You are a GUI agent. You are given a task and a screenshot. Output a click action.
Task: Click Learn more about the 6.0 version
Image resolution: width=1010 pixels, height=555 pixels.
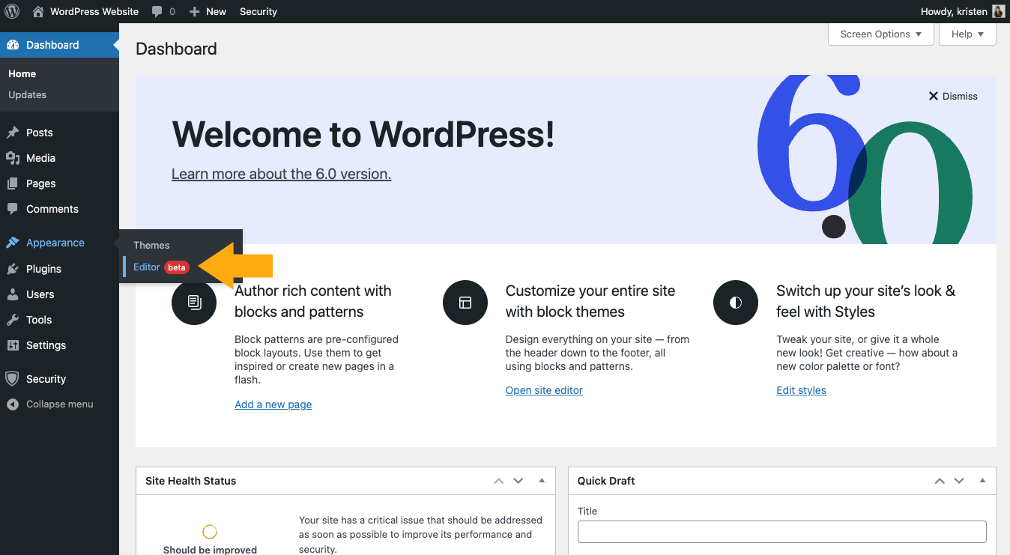pyautogui.click(x=281, y=174)
